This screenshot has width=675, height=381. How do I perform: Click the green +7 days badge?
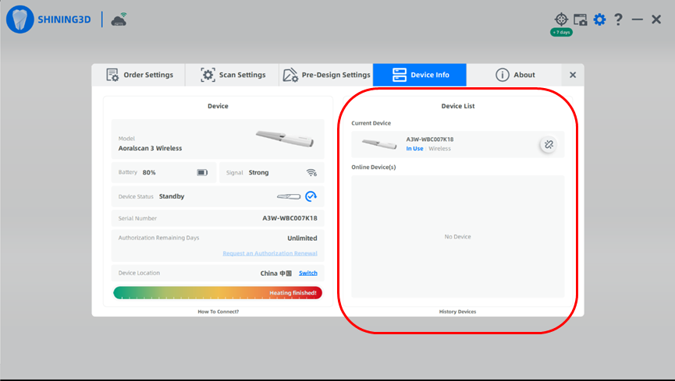point(561,32)
